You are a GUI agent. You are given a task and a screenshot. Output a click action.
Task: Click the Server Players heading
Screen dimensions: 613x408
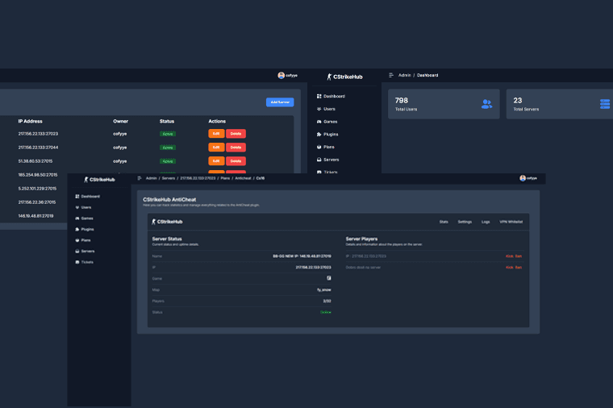(x=361, y=239)
